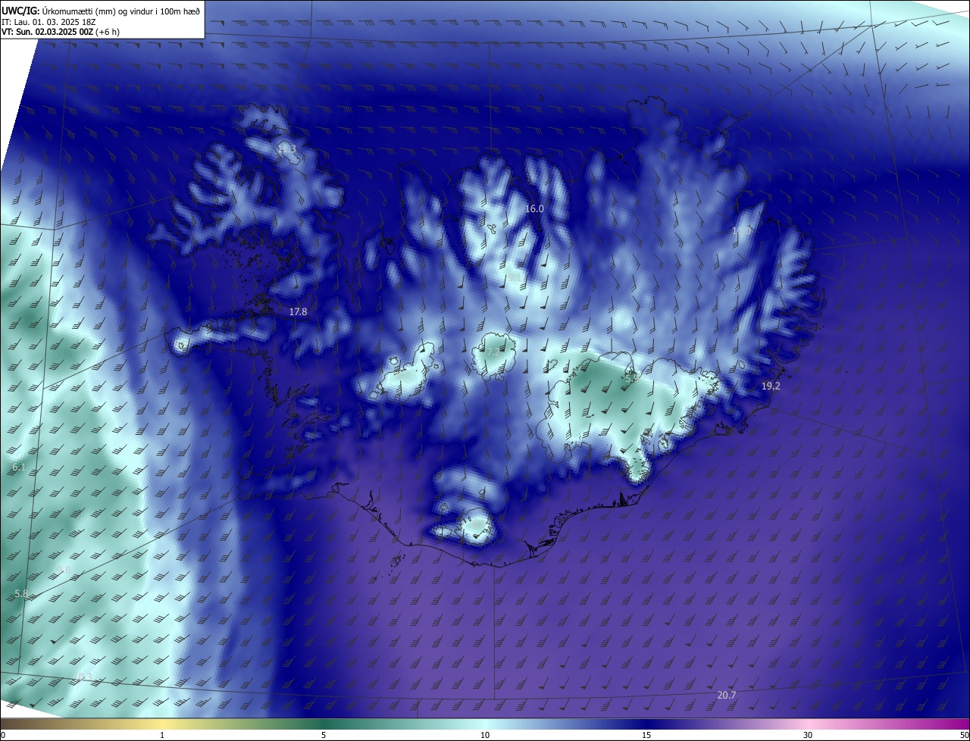Click the valid time line 'VT: Sun. 02.03.2025 00Z (+6 h)'
This screenshot has height=741, width=970.
pos(61,32)
